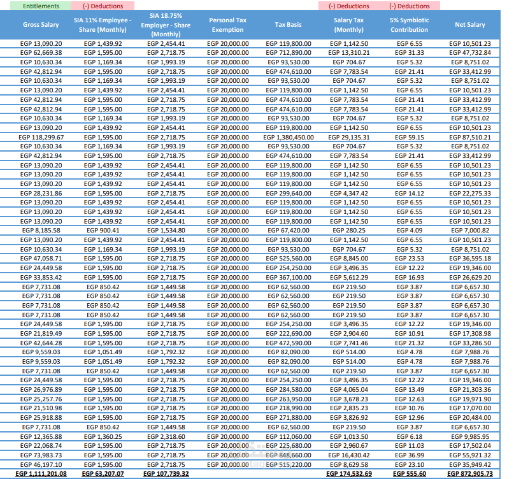
Task: Click the Salary Tax (Monthly) header
Action: (x=348, y=25)
